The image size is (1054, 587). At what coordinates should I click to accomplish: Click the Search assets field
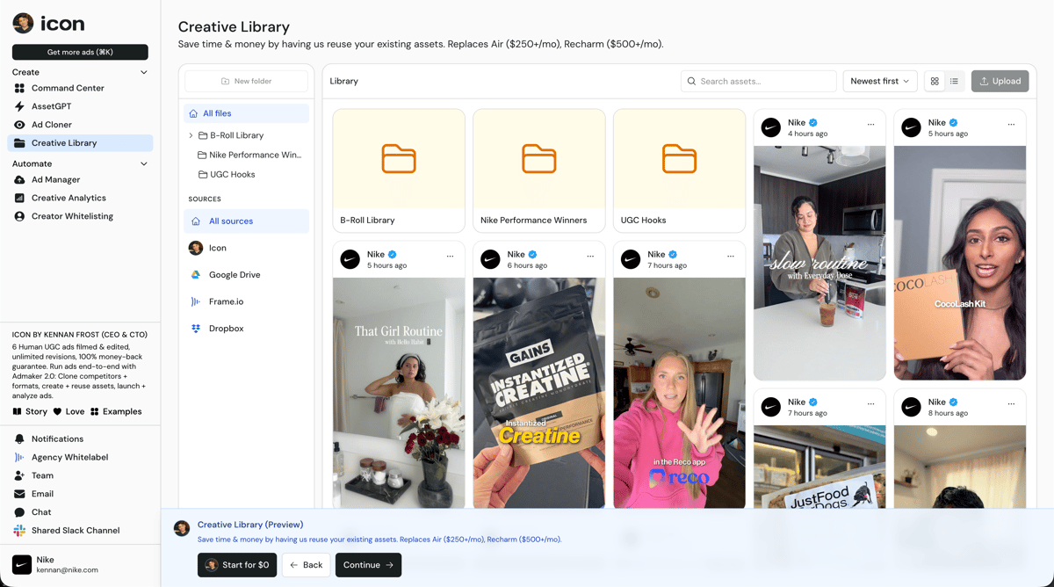[x=760, y=82]
